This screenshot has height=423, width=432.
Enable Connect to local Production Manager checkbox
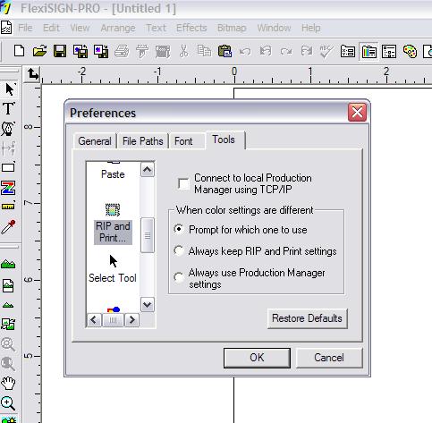coord(183,183)
